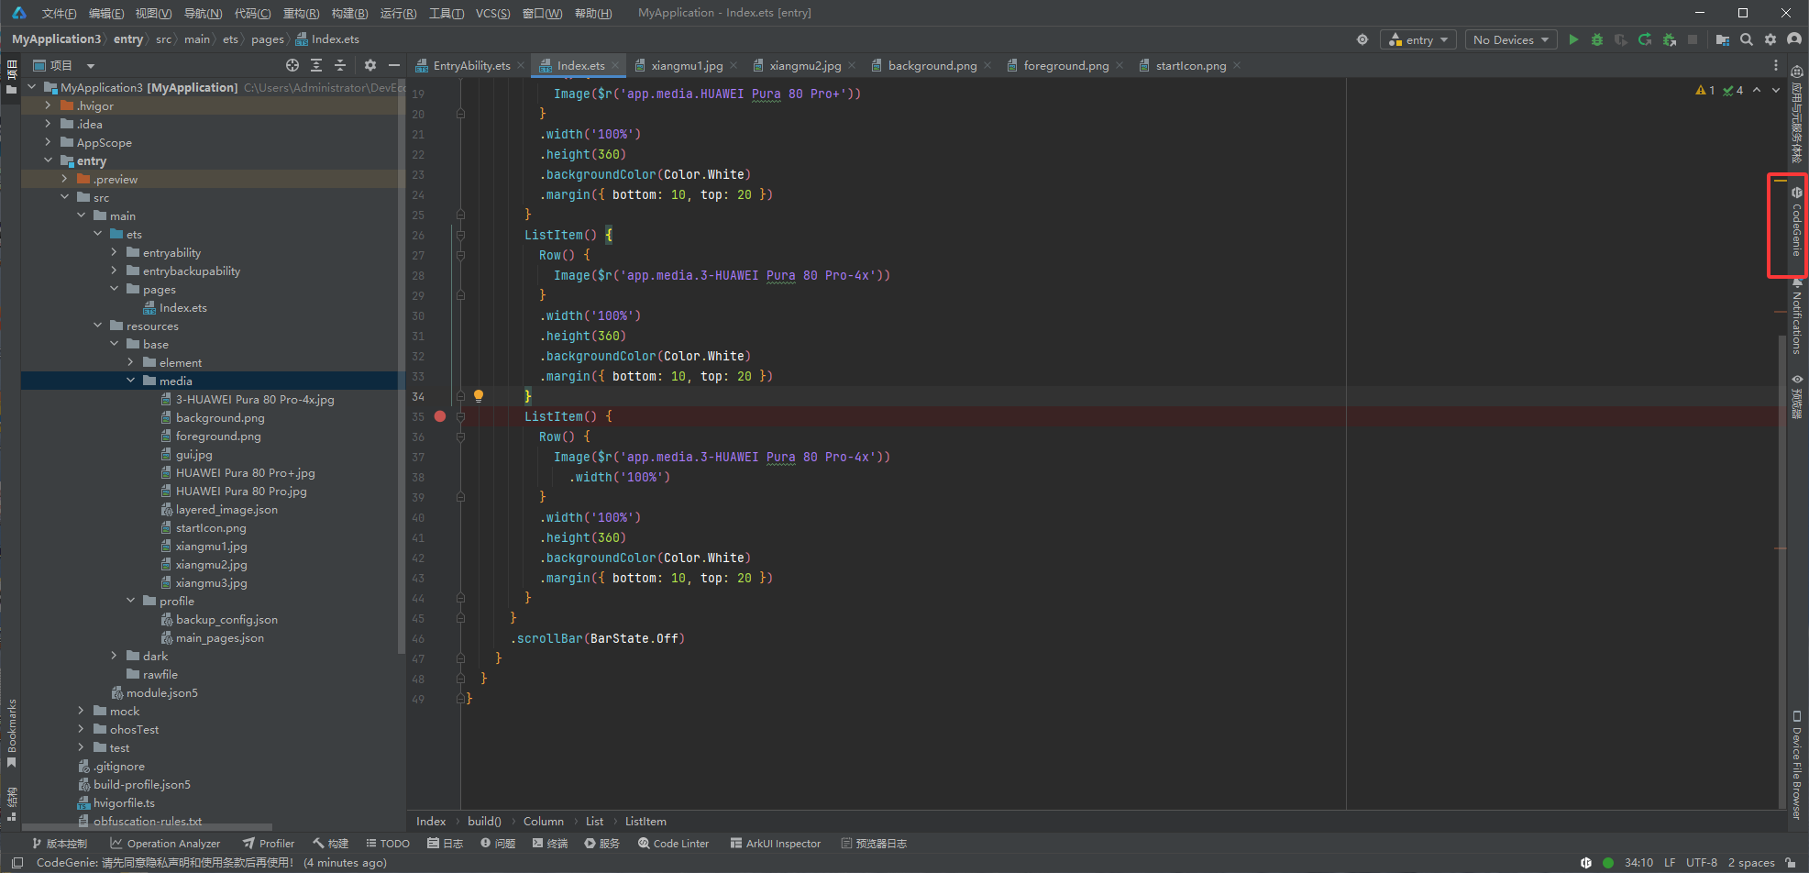This screenshot has width=1809, height=873.
Task: Open editor tabs more-options vertical dots
Action: (1776, 65)
